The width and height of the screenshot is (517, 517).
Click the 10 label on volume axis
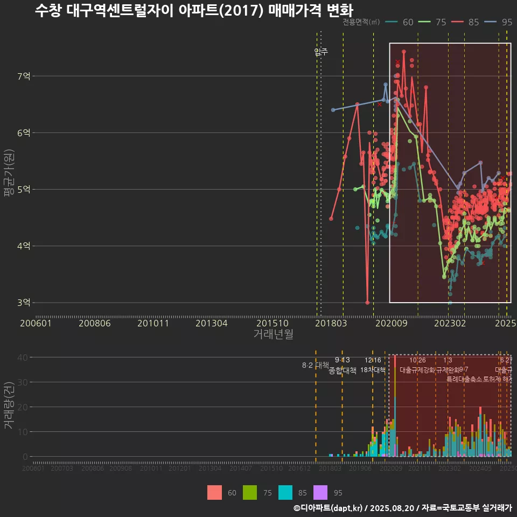23,431
